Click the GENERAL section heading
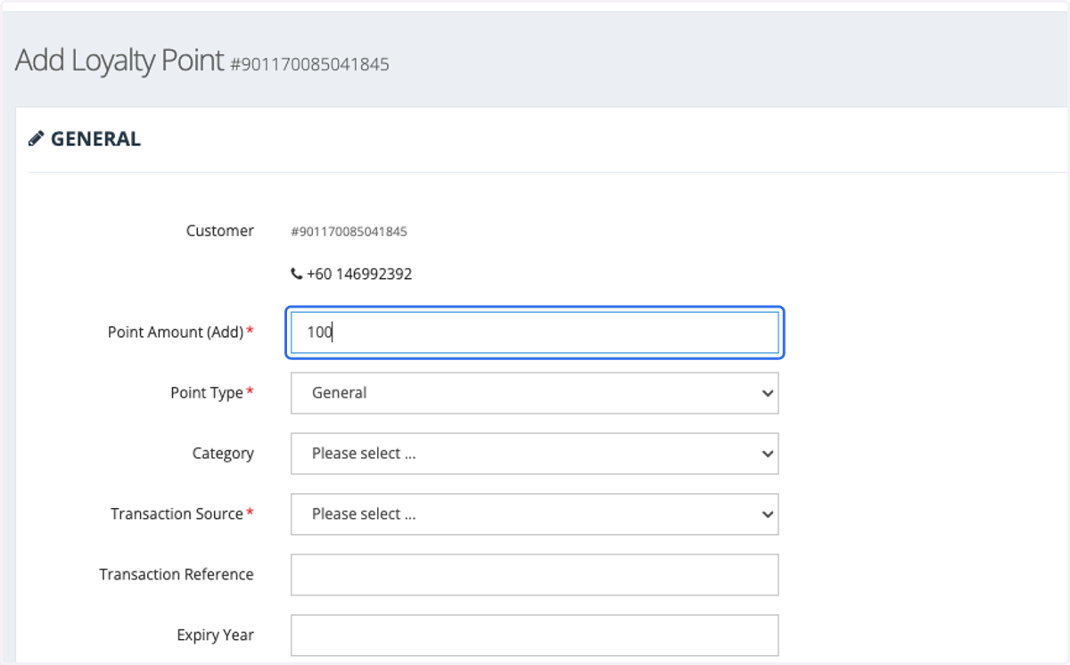This screenshot has height=665, width=1070. pos(95,139)
